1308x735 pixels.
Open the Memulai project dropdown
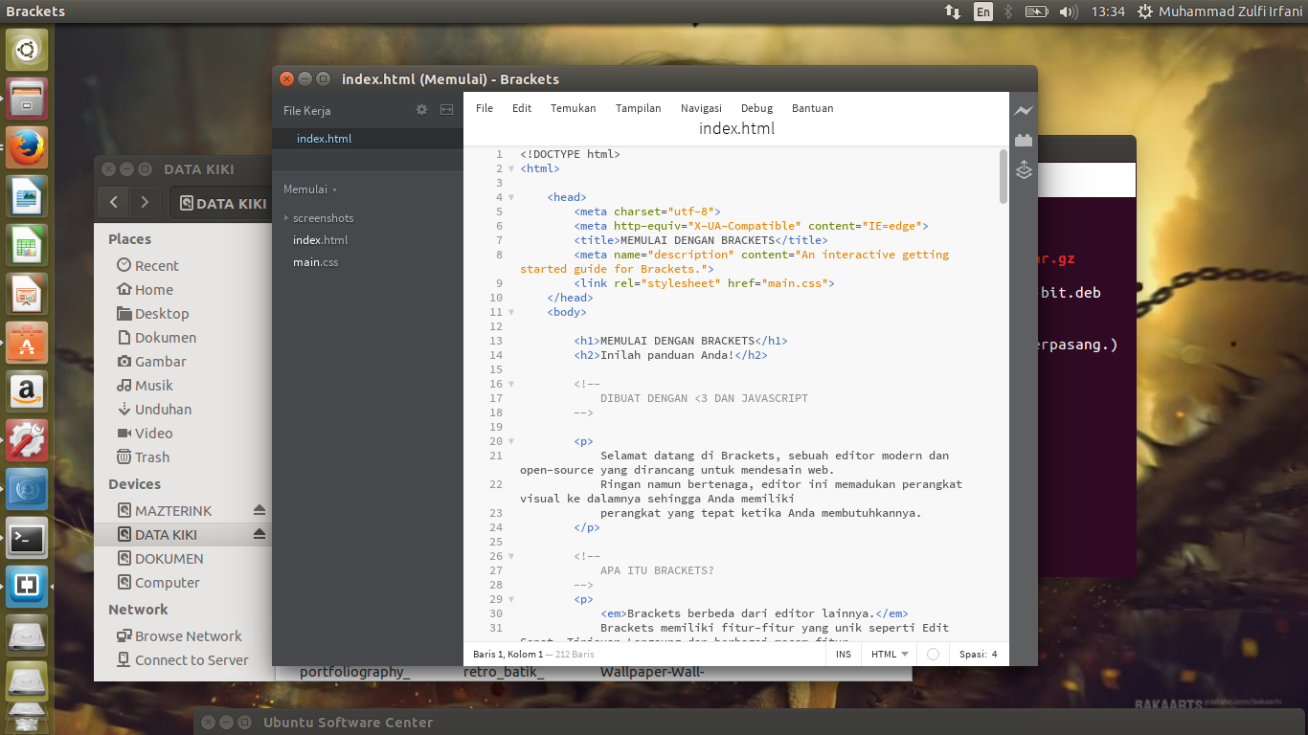310,189
